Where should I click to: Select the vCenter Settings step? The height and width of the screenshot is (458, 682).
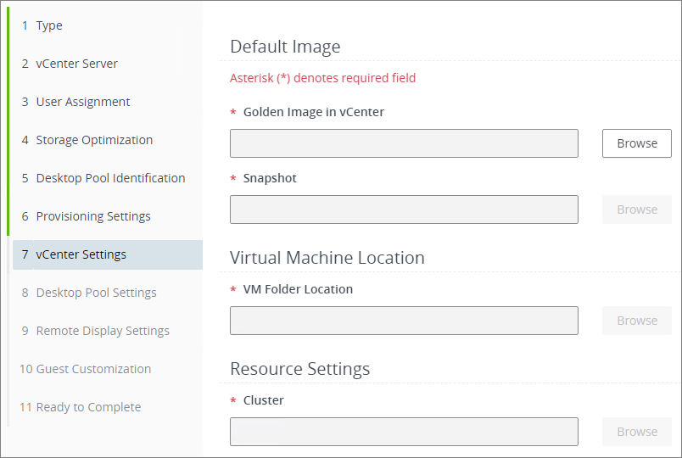tap(81, 254)
